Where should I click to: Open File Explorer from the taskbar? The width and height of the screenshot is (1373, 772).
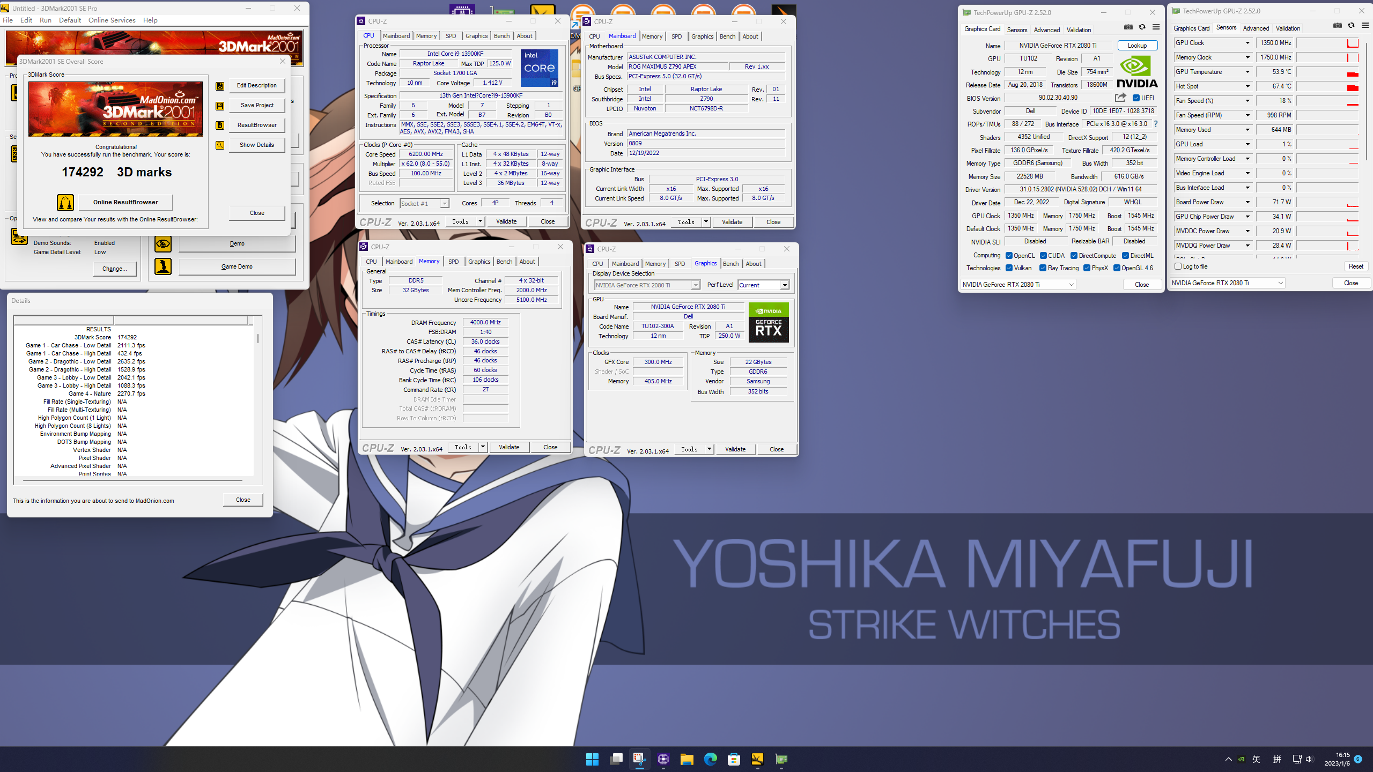tap(686, 759)
